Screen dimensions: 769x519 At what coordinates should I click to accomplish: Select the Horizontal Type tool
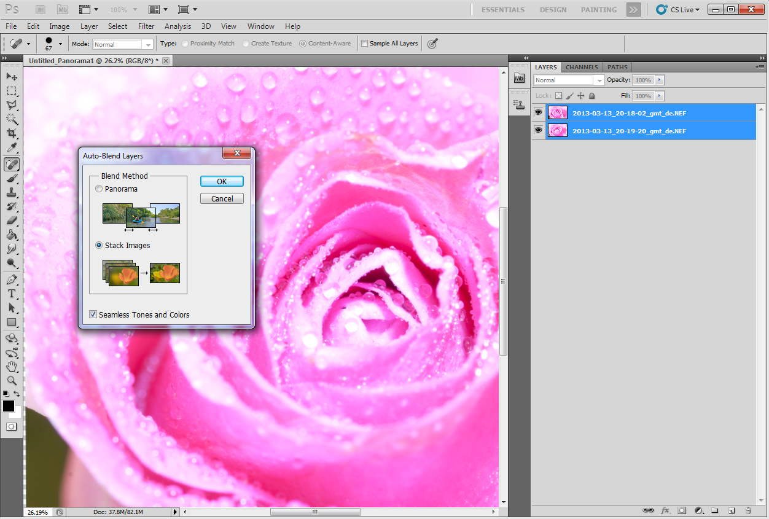(x=12, y=294)
